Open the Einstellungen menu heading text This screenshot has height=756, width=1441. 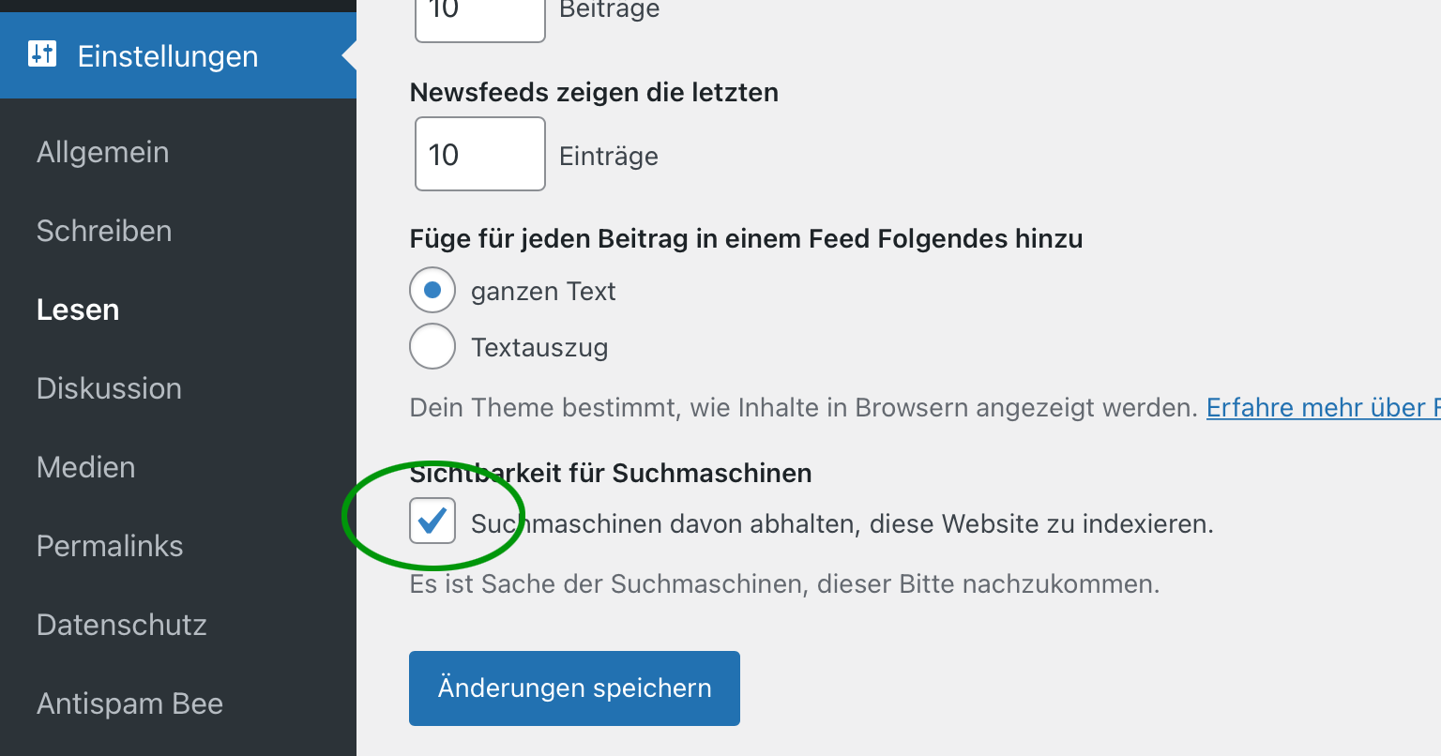pos(168,56)
